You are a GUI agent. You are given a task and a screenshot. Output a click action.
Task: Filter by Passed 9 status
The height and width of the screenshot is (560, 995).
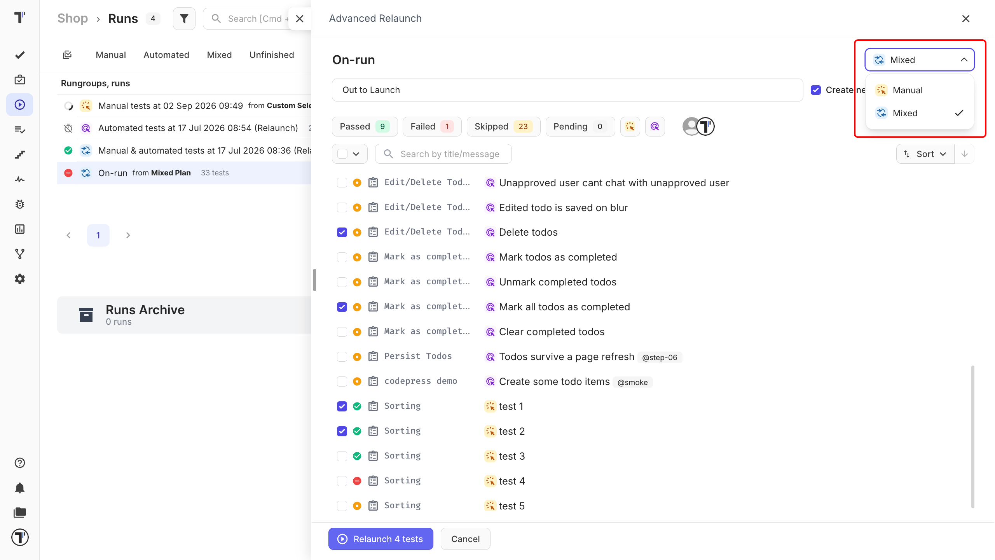[x=365, y=126]
